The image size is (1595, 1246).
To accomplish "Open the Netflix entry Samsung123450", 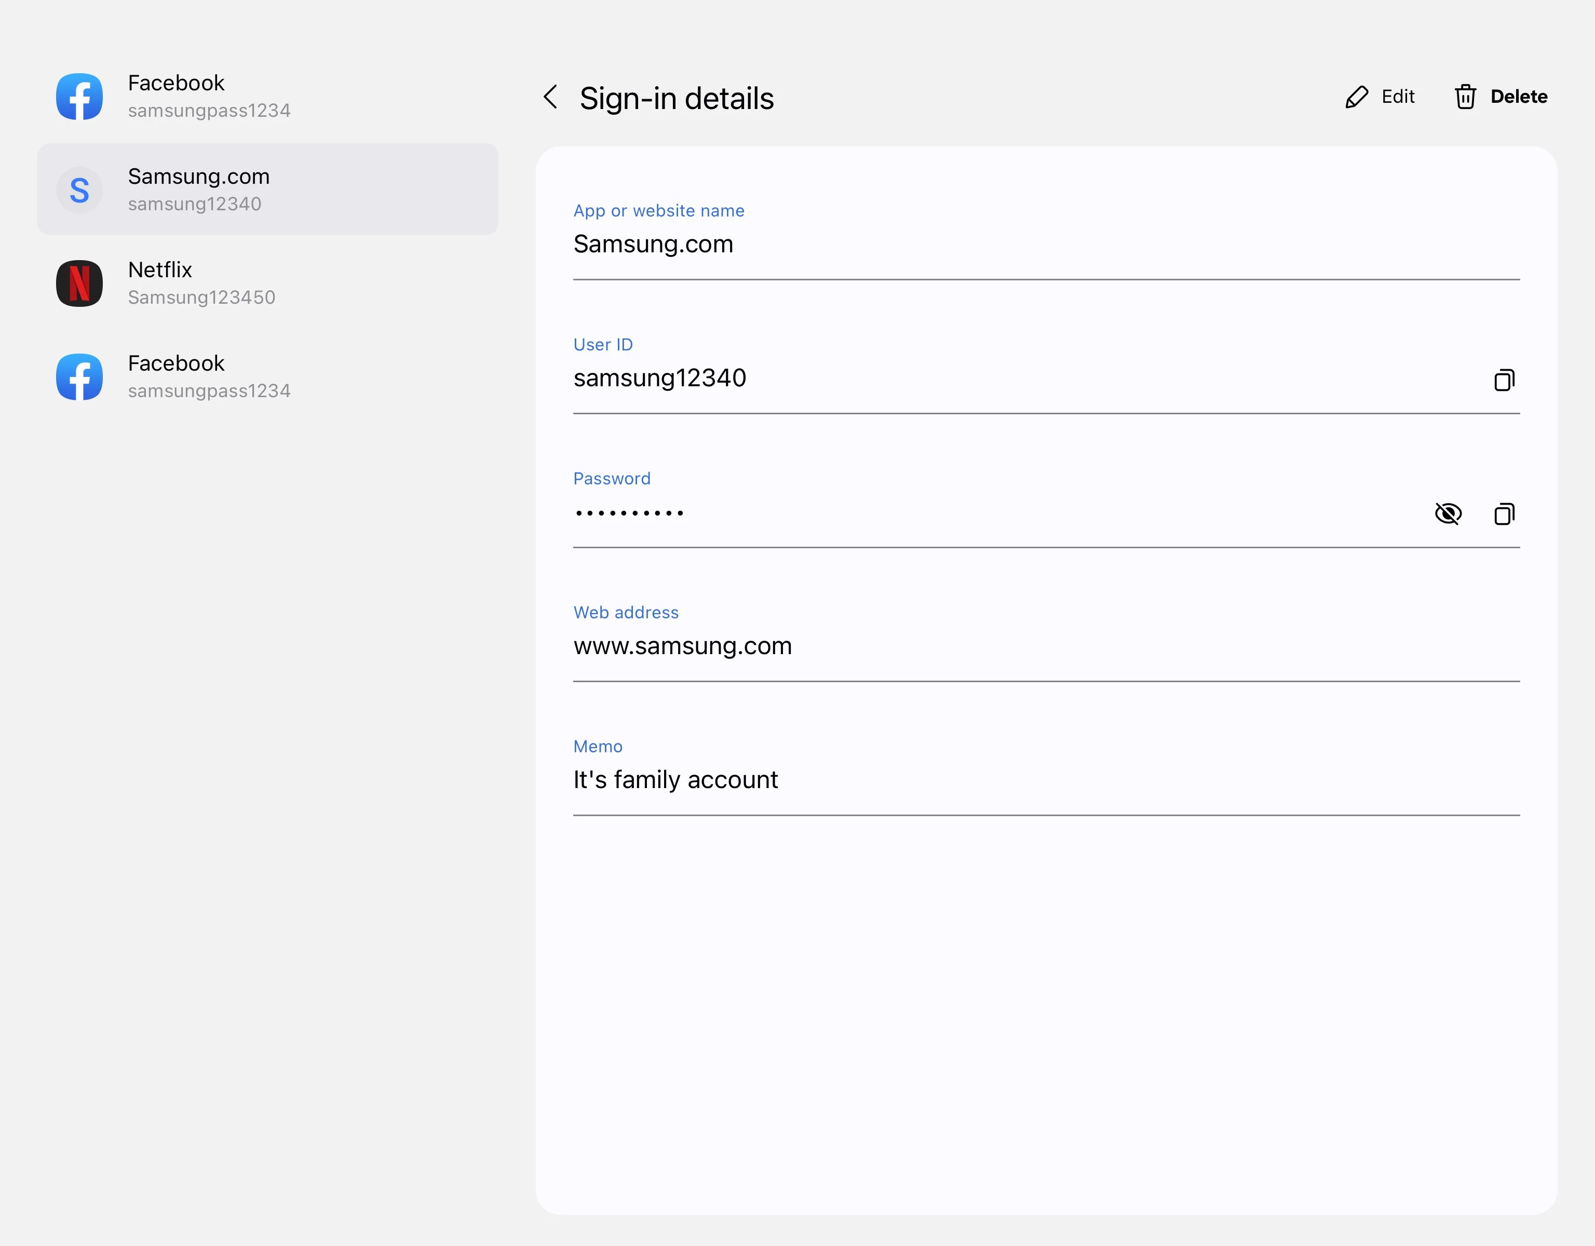I will (268, 283).
